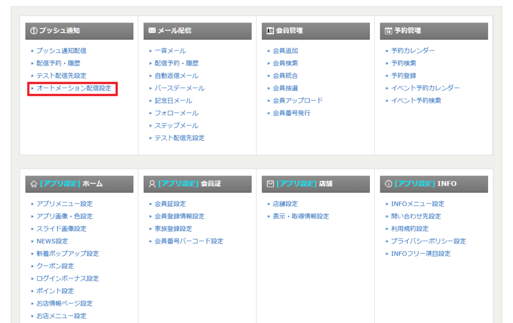Click the info icon in INFO header
The width and height of the screenshot is (513, 323).
click(388, 184)
